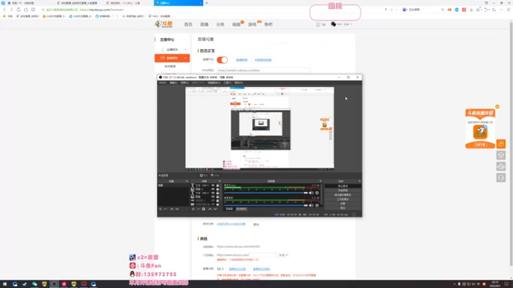Click 更改 button beside room category
The width and height of the screenshot is (513, 288).
pos(256,225)
